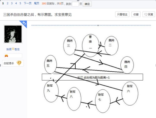Open the poster's avatar image

[13, 34]
